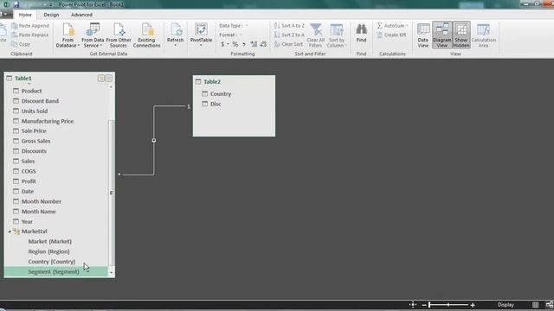The image size is (554, 311).
Task: Click Paste Append
Action: pyautogui.click(x=30, y=26)
